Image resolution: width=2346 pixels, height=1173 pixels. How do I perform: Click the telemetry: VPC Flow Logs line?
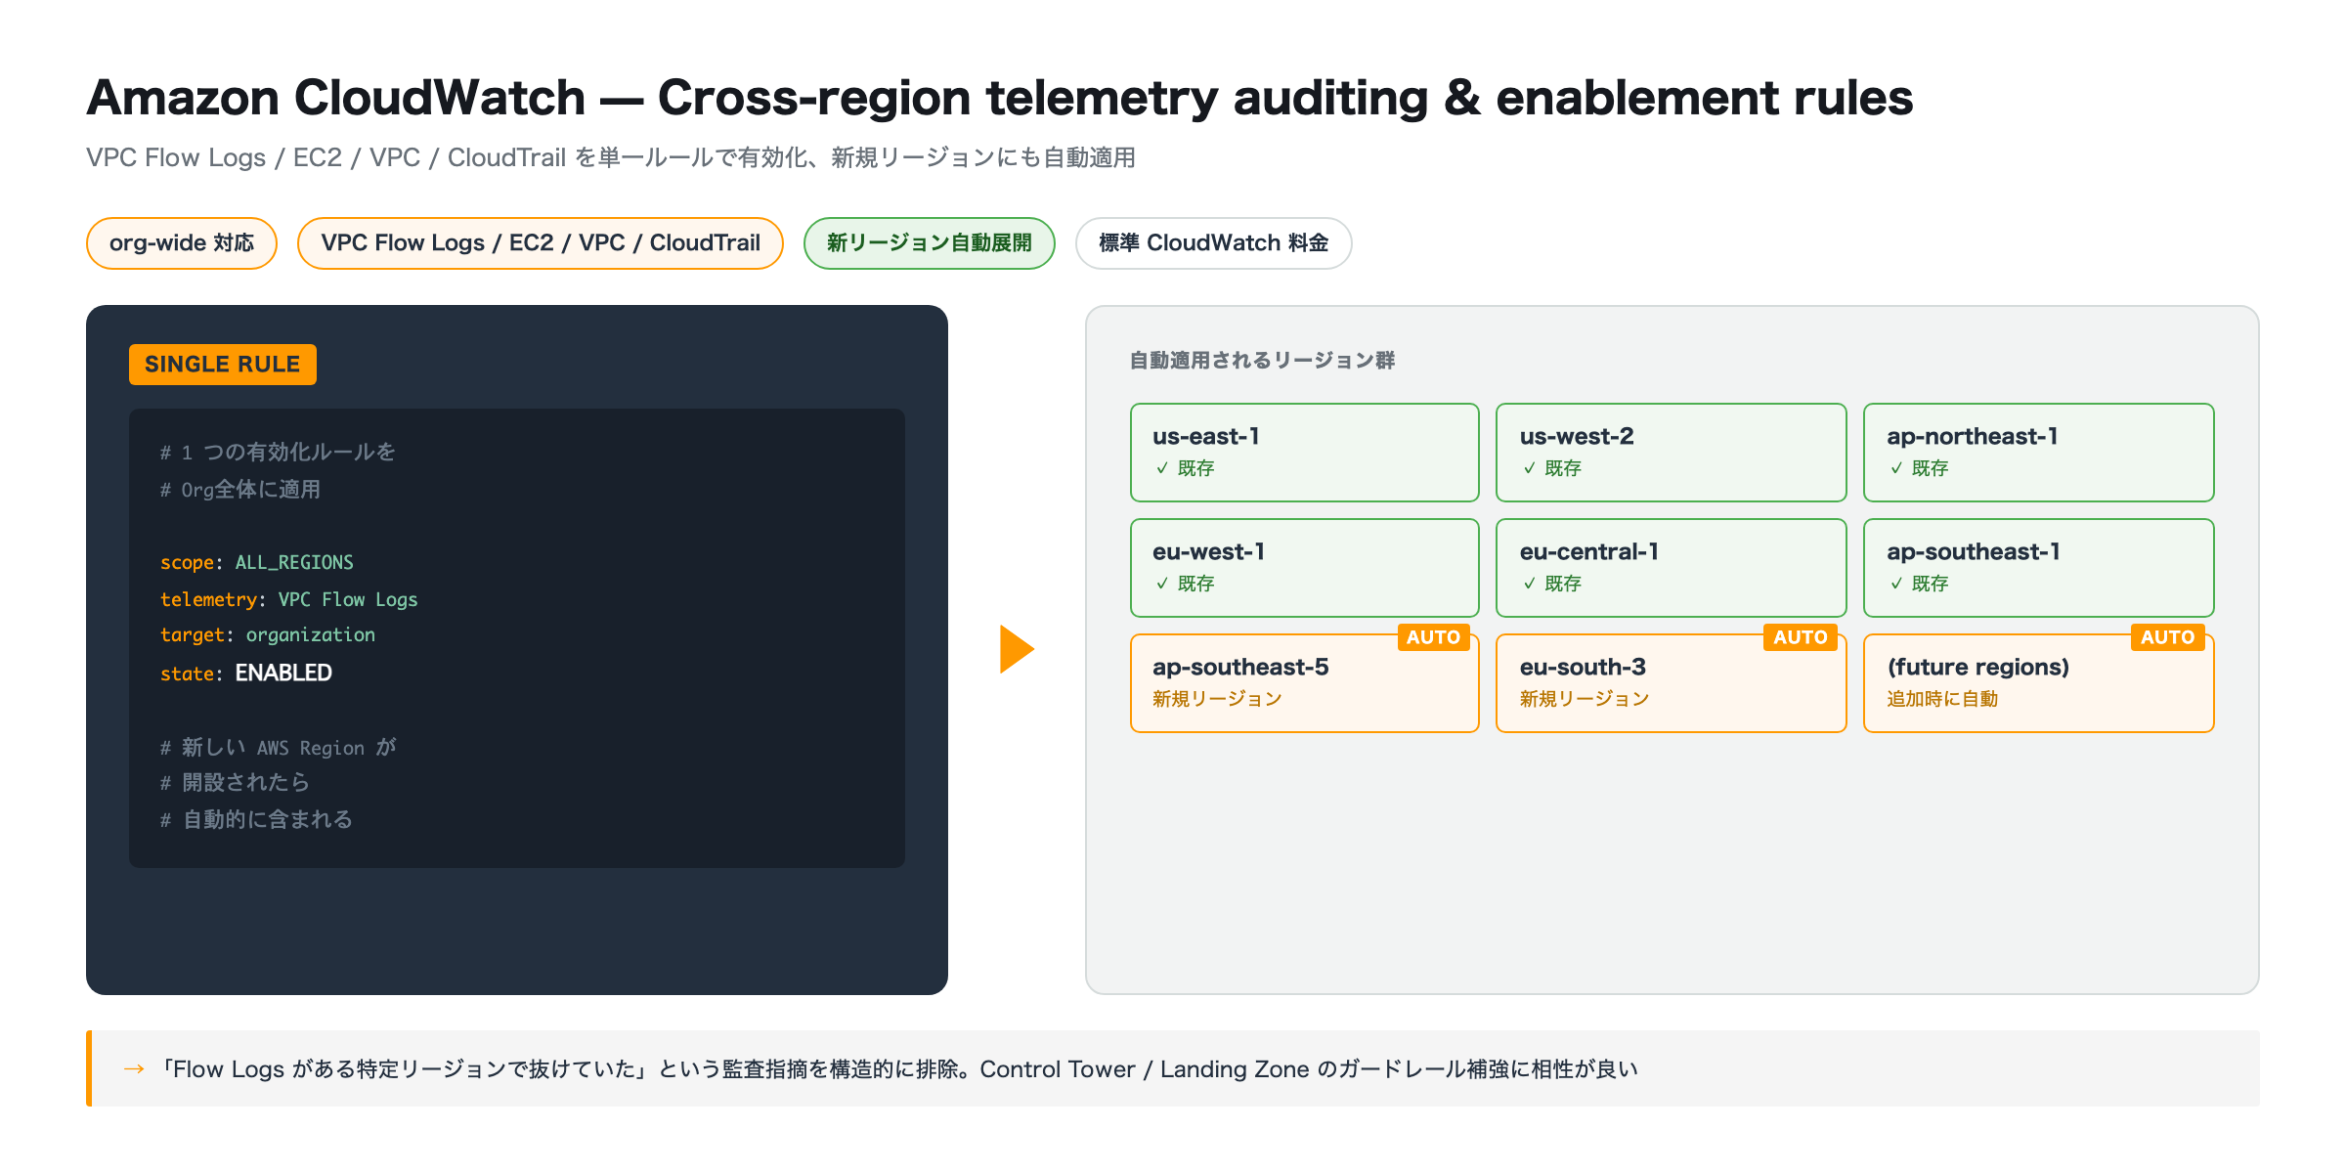(x=289, y=599)
